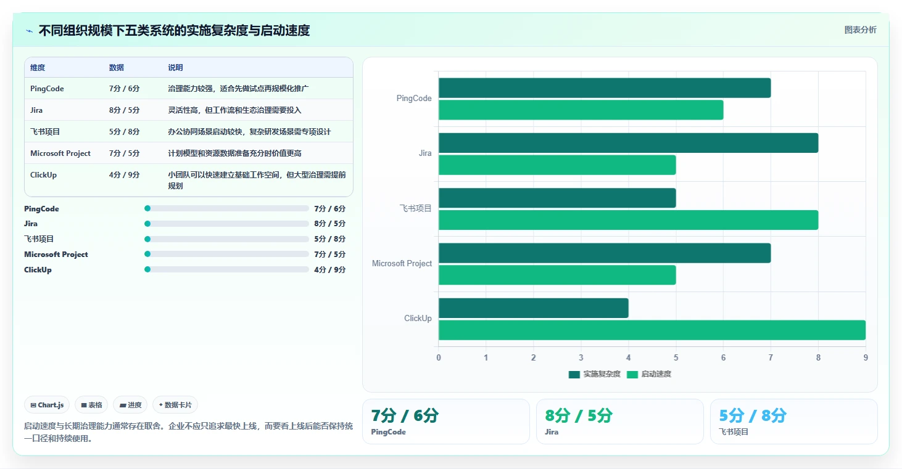Viewport: 902px width, 469px height.
Task: Click ClickUp's dark 实施复杂度 bar
Action: coord(534,308)
